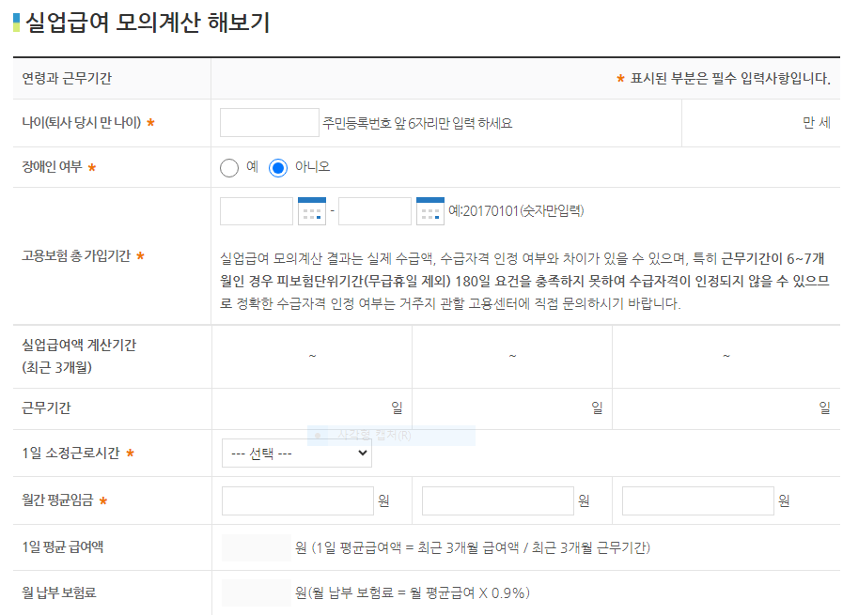Screen dimensions: 843x615
Task: Click the insurance period start date field
Action: click(x=256, y=211)
